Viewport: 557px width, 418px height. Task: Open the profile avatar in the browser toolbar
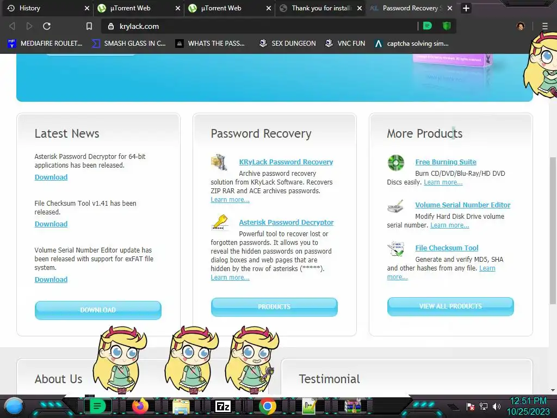click(521, 26)
